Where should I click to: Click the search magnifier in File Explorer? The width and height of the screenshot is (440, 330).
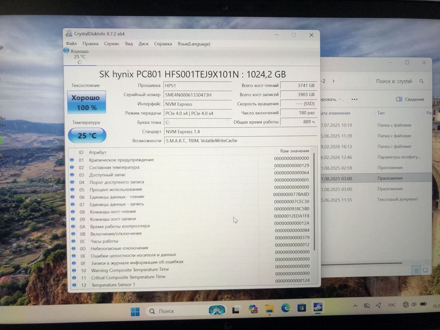422,81
